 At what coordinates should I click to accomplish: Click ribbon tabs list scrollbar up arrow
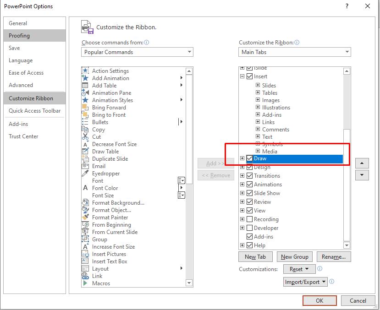(x=347, y=71)
